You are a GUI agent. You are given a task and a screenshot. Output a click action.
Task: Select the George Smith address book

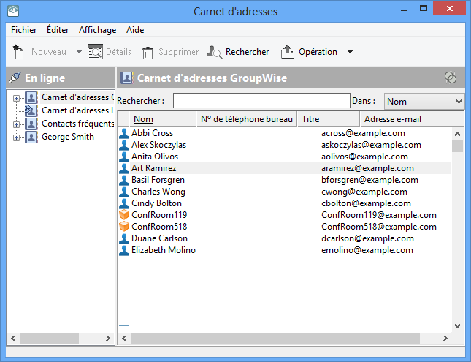68,137
